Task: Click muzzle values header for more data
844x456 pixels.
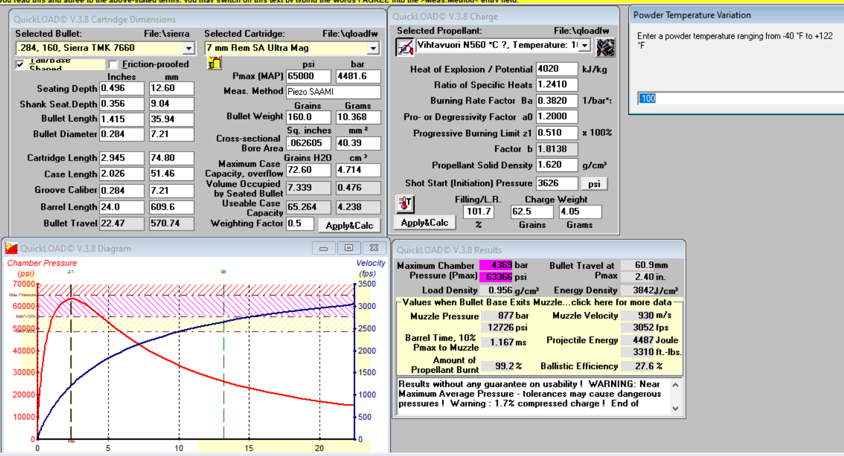Action: (x=537, y=302)
